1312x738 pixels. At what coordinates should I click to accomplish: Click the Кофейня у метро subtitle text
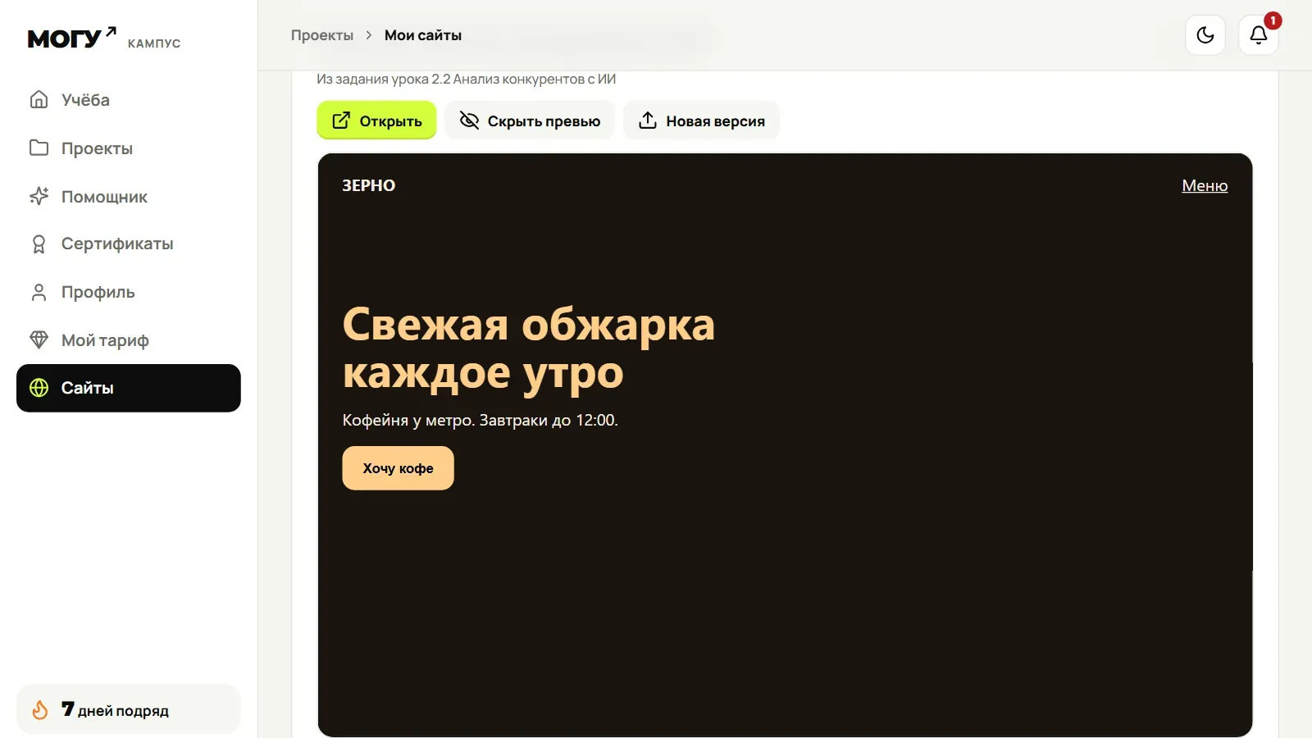coord(481,420)
